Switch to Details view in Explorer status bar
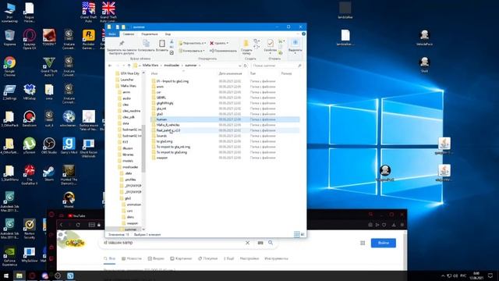The width and height of the screenshot is (499, 281). [296, 234]
